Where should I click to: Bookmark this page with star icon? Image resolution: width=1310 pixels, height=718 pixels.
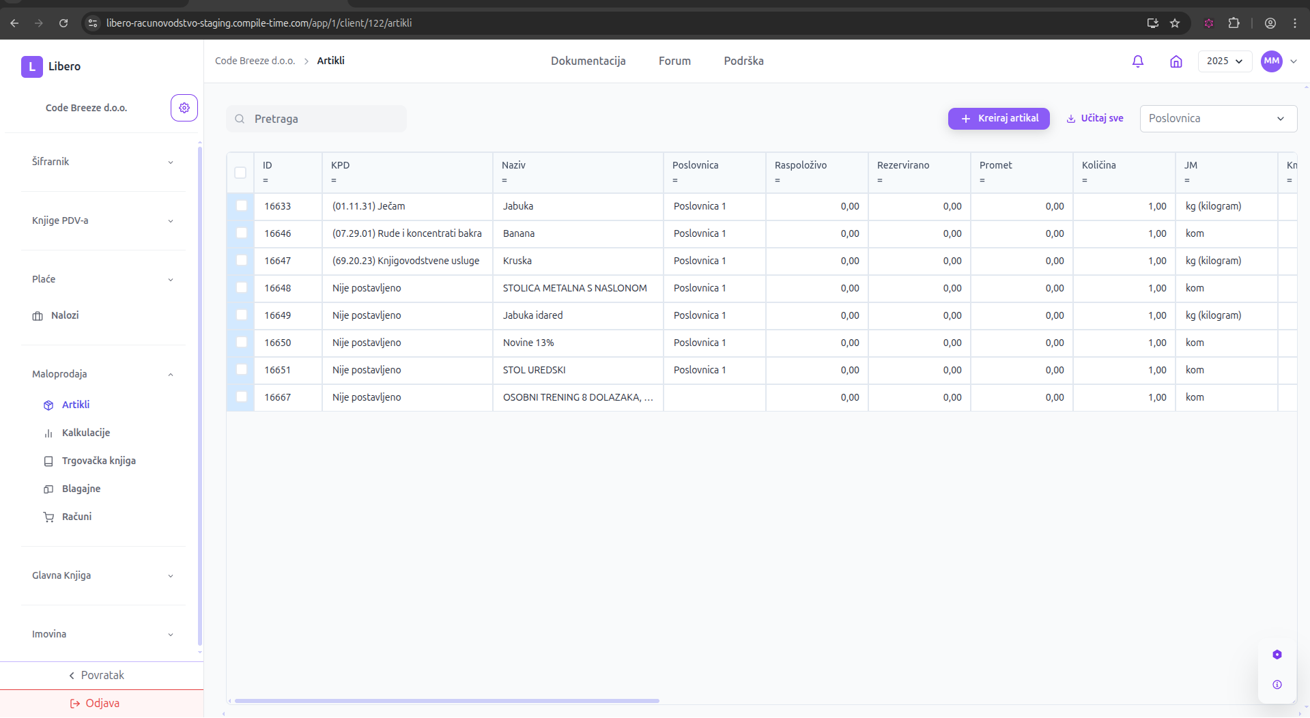[x=1175, y=23]
